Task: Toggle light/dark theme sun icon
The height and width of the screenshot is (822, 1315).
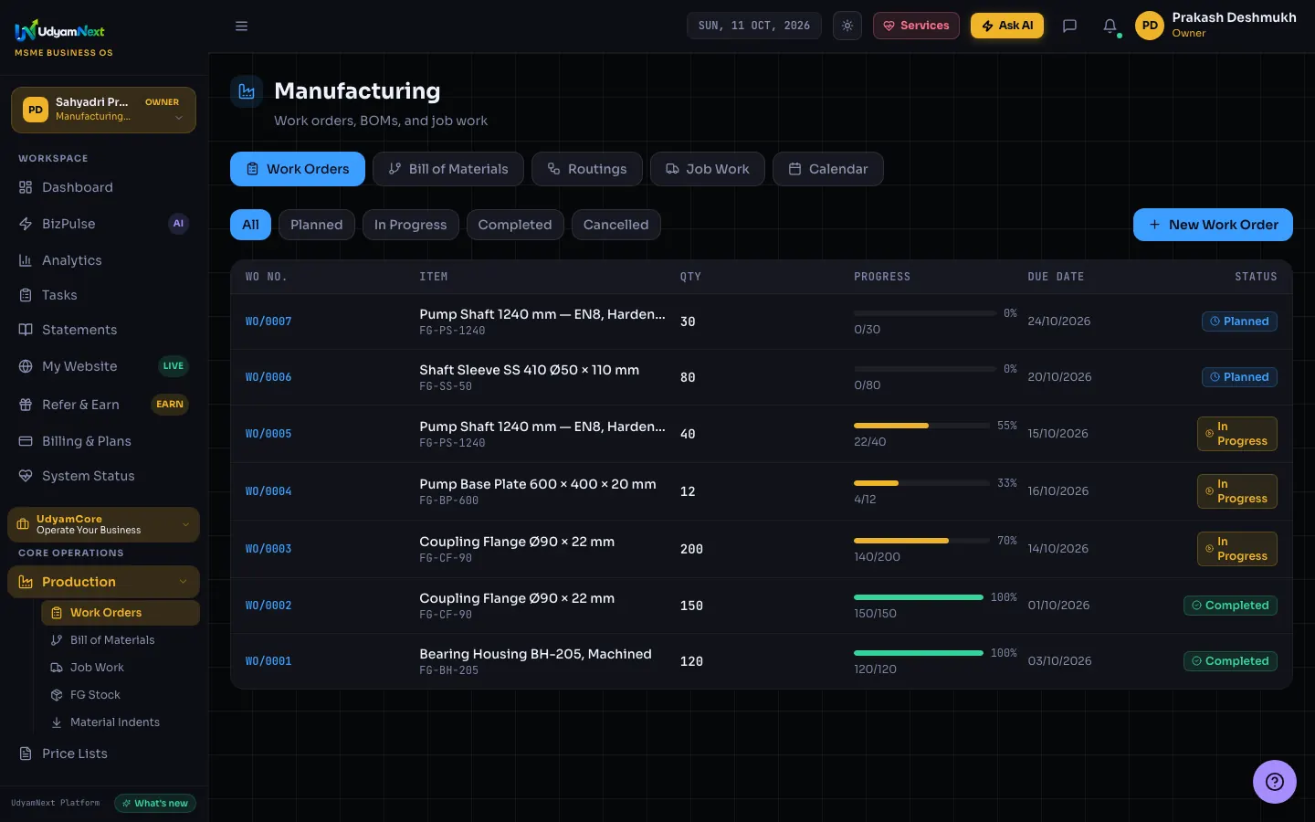Action: coord(847,26)
